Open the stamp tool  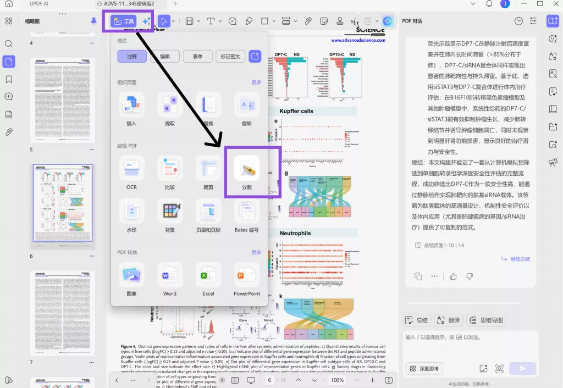click(x=340, y=21)
